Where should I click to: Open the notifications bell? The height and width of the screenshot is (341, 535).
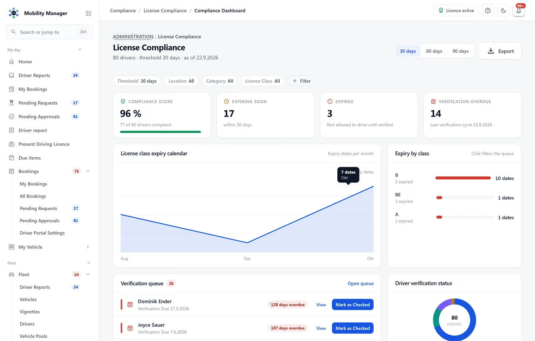pyautogui.click(x=519, y=10)
